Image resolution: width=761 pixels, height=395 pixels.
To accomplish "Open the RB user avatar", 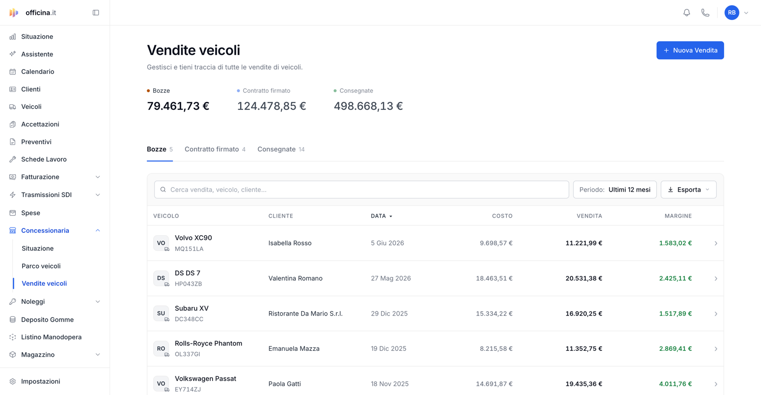I will tap(732, 13).
